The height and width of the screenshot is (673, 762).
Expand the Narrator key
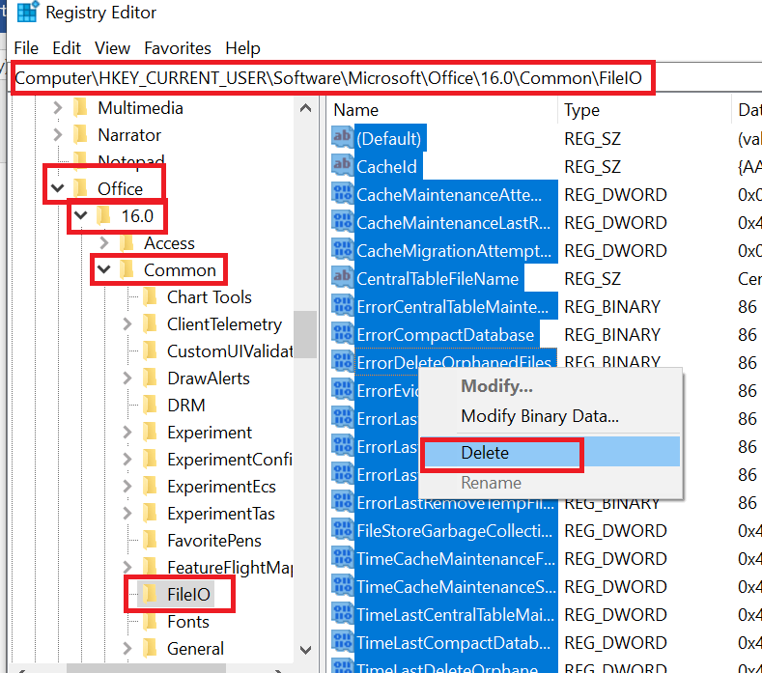point(57,134)
